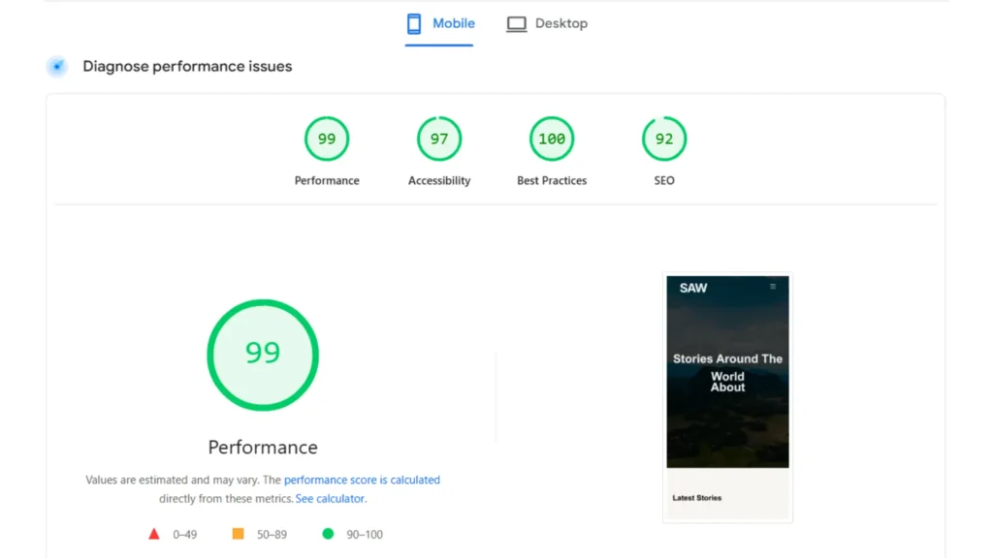Select the 92 SEO score gauge
993x558 pixels.
tap(663, 139)
